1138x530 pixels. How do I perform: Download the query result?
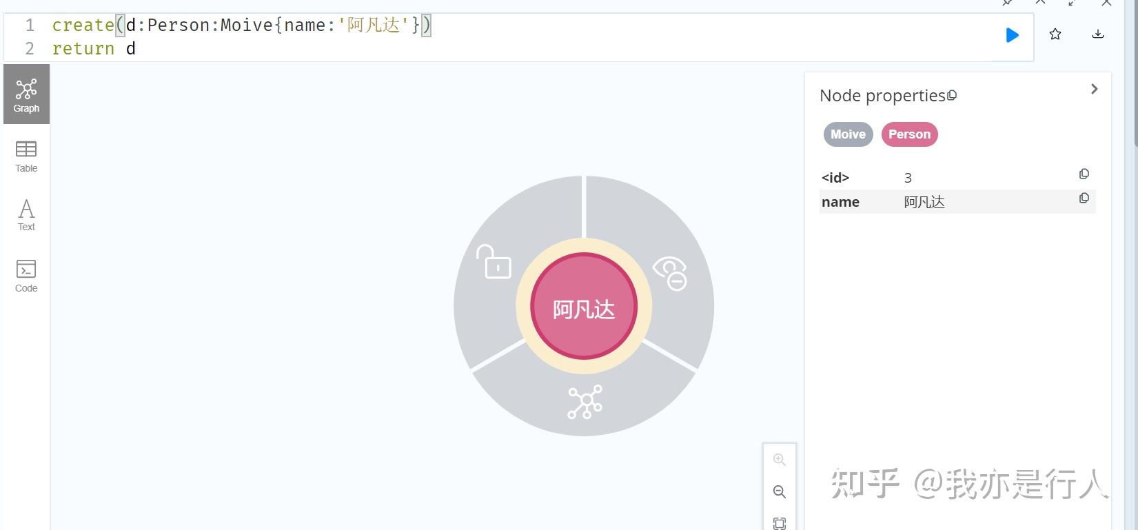click(1098, 34)
